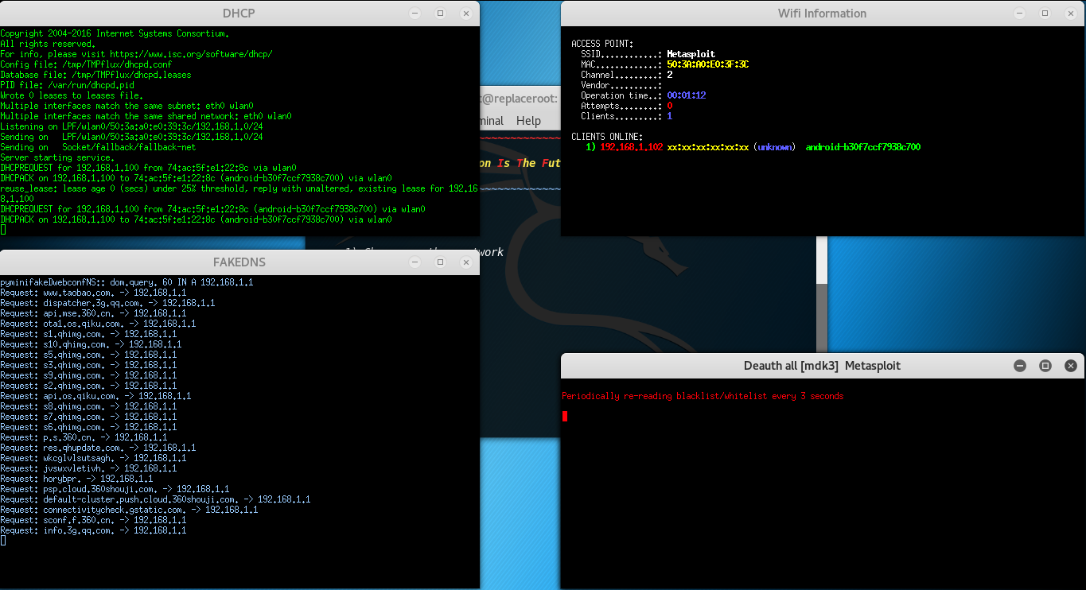Click the 'ACCESS POINT:' heading

pyautogui.click(x=602, y=44)
